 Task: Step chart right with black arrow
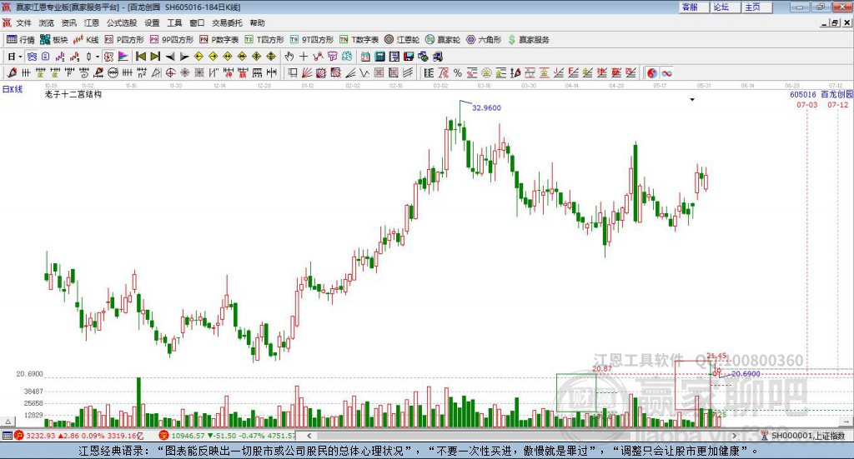pyautogui.click(x=184, y=57)
